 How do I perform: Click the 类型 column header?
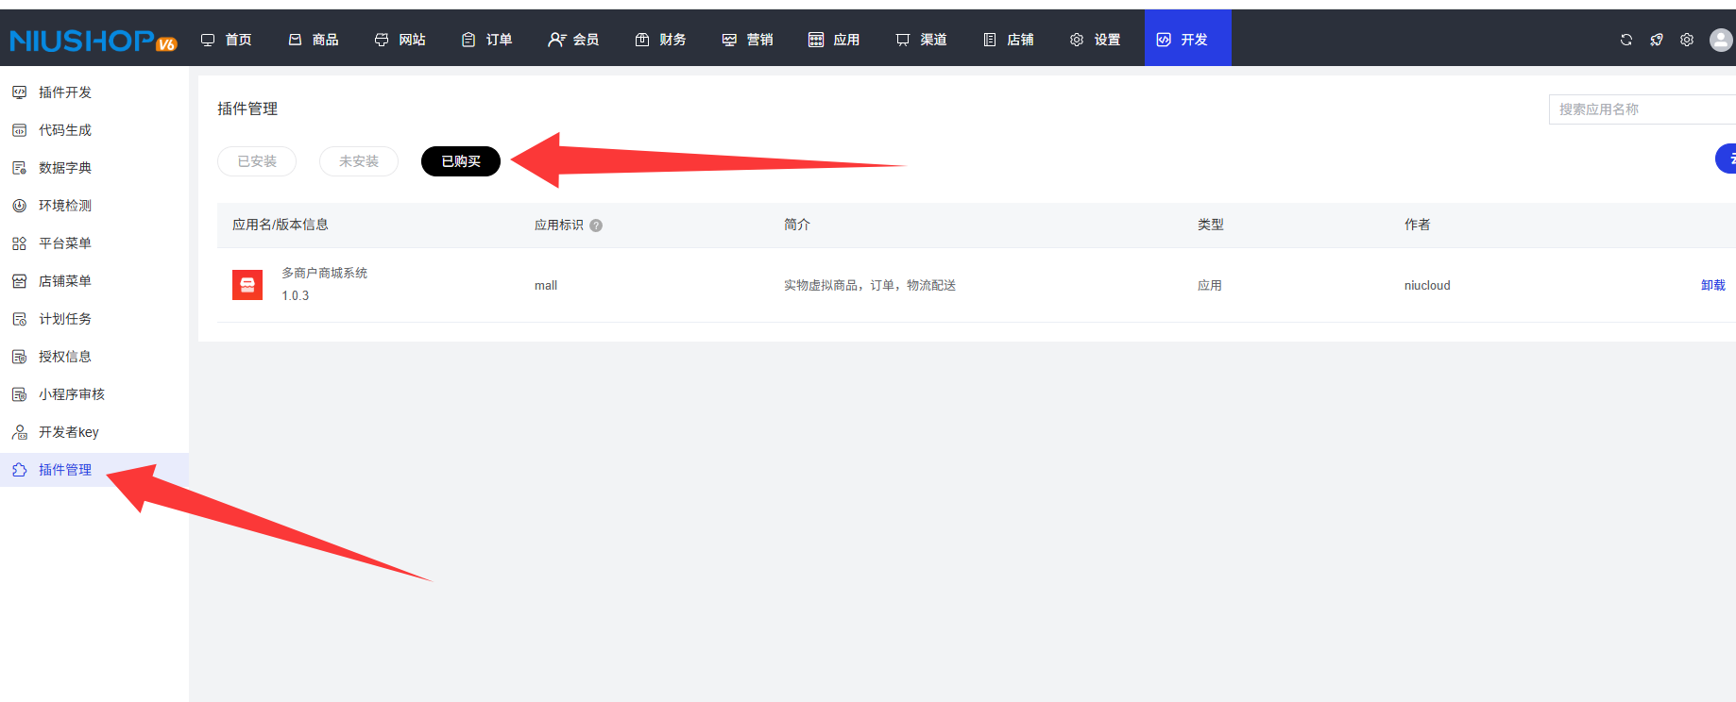pos(1211,225)
